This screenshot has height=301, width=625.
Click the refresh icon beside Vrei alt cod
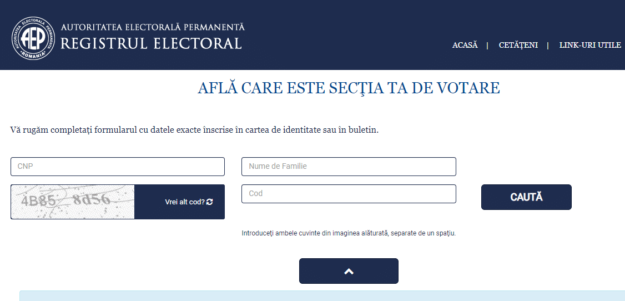[210, 202]
